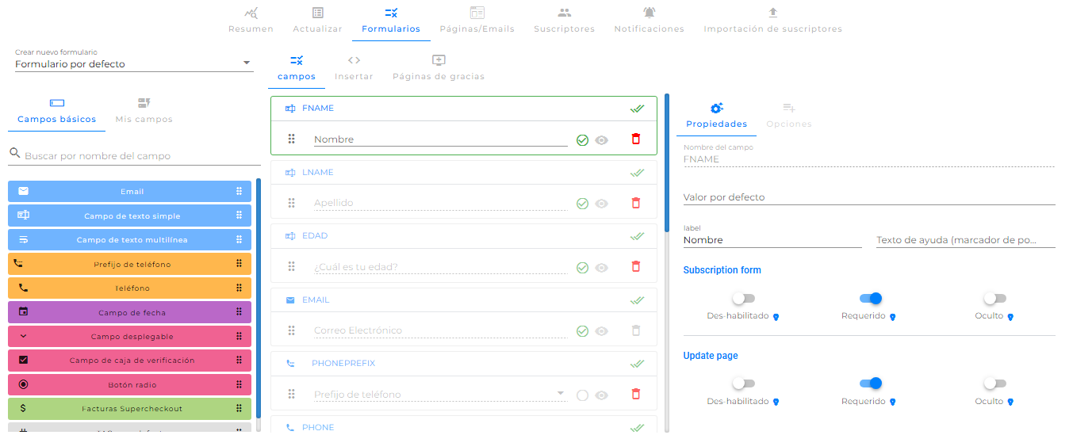Screen dimensions: 1073x435
Task: Click the Valor por defecto input
Action: [x=869, y=197]
